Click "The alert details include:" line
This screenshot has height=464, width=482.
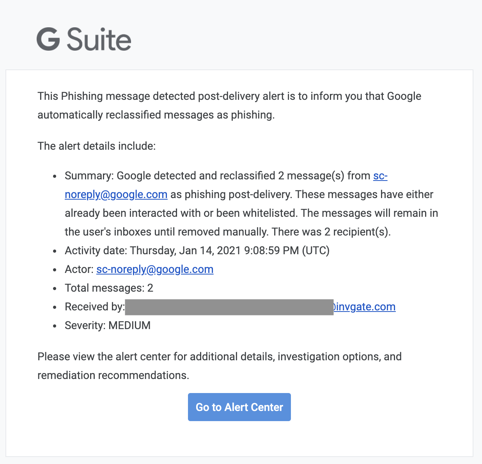(x=96, y=146)
